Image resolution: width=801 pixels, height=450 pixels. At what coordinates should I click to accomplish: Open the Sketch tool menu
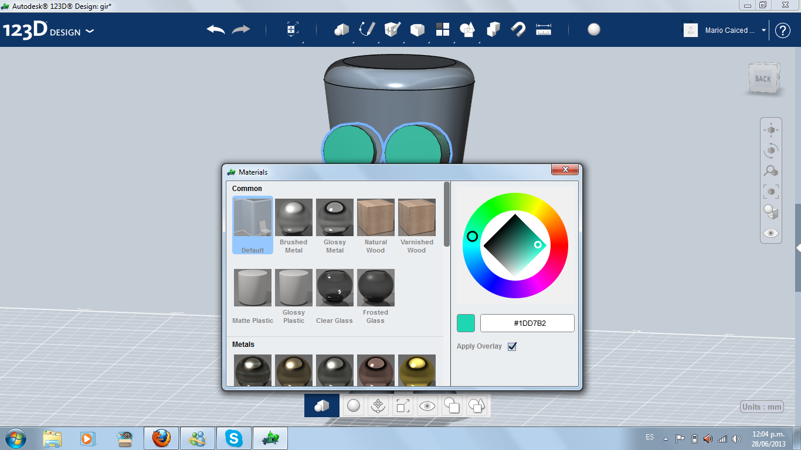coord(367,29)
